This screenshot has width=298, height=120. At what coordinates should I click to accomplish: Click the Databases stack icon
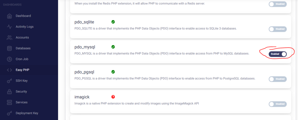pyautogui.click(x=10, y=48)
